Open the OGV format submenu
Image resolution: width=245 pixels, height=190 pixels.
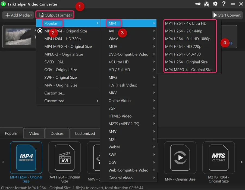pyautogui.click(x=128, y=163)
